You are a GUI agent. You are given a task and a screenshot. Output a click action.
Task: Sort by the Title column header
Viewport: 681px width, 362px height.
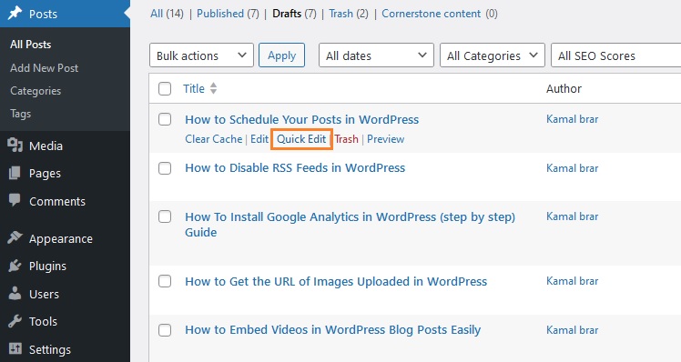point(194,88)
